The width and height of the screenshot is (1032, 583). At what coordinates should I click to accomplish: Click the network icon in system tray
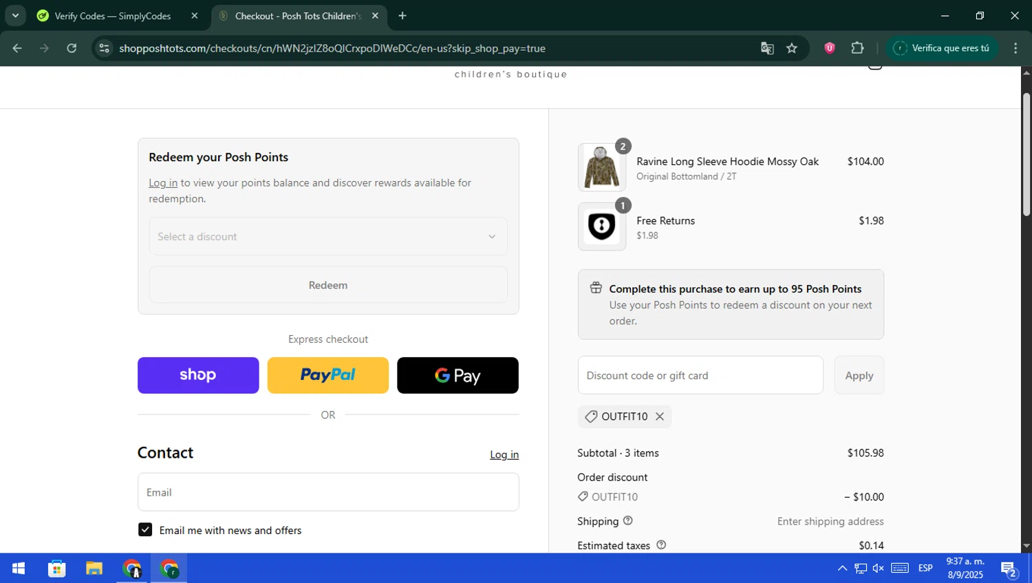pyautogui.click(x=861, y=569)
